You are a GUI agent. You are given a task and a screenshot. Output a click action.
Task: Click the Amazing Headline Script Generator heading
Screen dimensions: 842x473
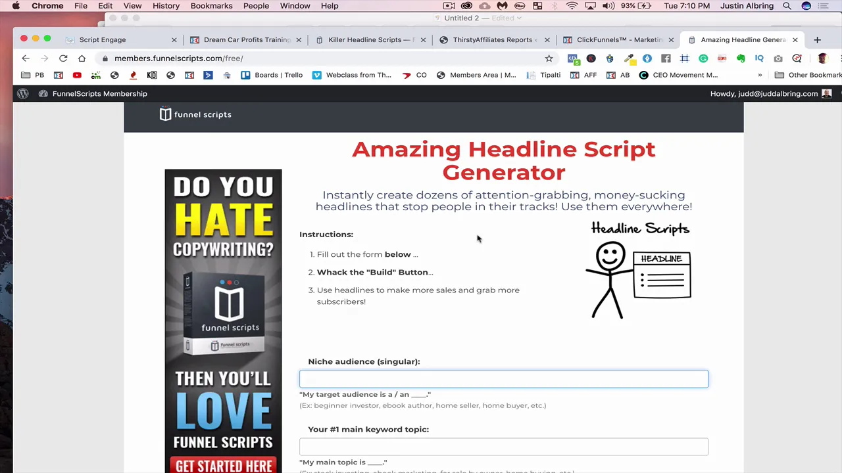coord(503,160)
